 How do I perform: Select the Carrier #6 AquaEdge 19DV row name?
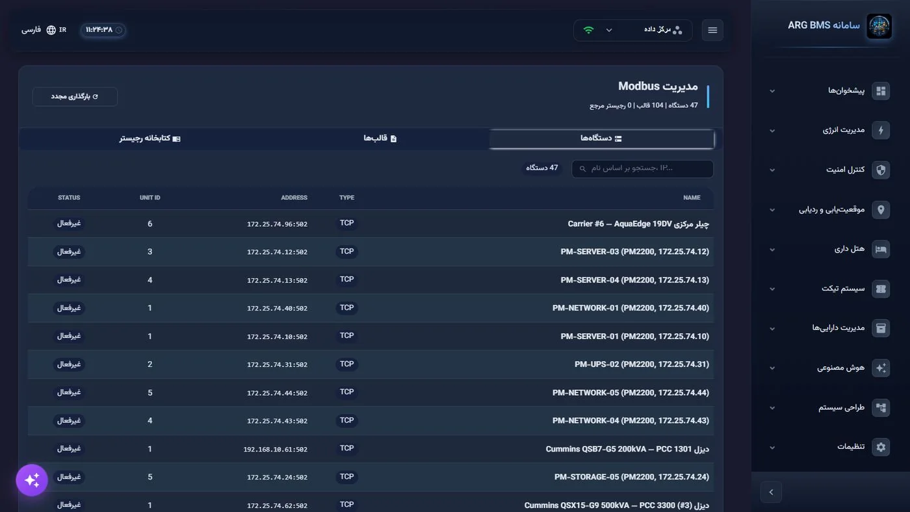pyautogui.click(x=638, y=224)
